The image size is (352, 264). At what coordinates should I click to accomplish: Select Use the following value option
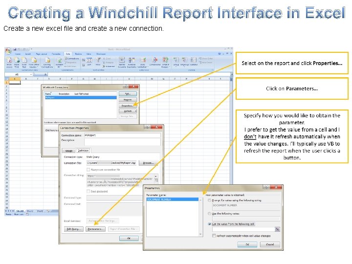pos(209,214)
